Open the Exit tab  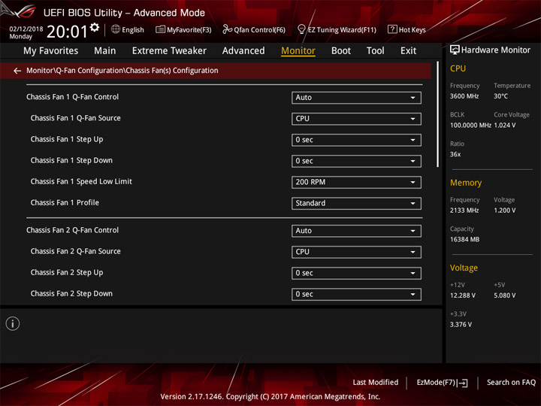pyautogui.click(x=408, y=51)
